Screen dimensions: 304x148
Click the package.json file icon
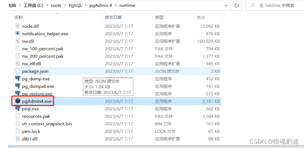pos(18,71)
